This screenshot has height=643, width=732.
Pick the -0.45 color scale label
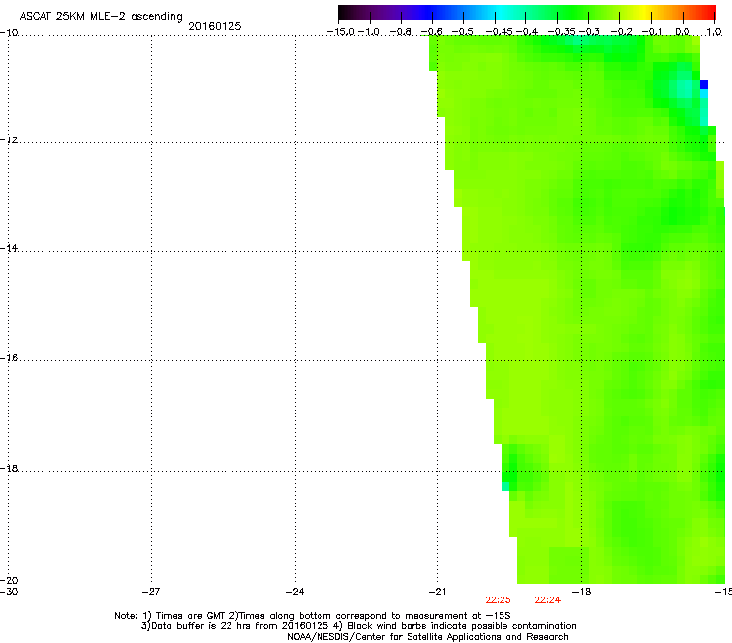point(499,32)
